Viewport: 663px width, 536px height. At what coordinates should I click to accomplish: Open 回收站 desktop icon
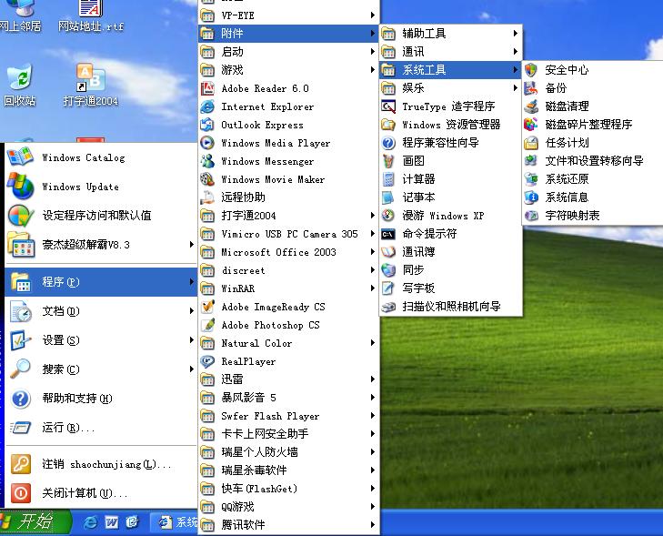click(19, 85)
